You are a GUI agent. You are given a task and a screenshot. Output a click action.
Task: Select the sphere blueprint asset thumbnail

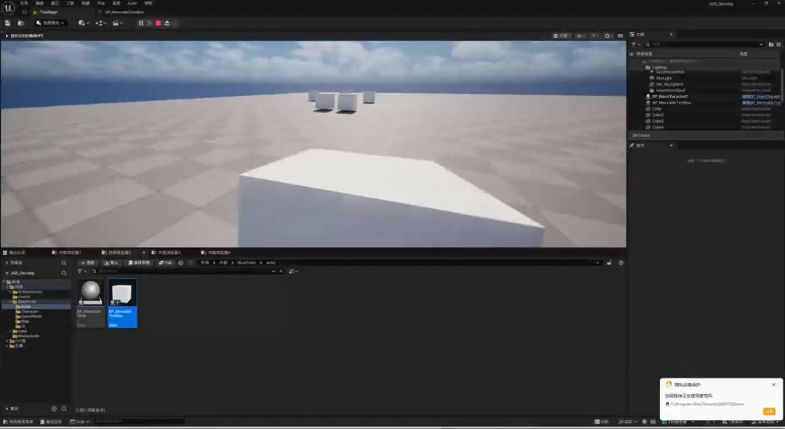(x=91, y=303)
